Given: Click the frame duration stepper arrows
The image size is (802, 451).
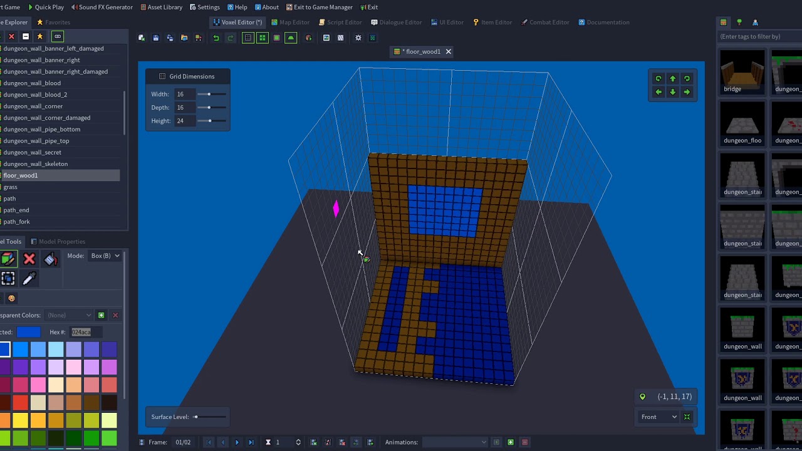Looking at the screenshot, I should (298, 442).
